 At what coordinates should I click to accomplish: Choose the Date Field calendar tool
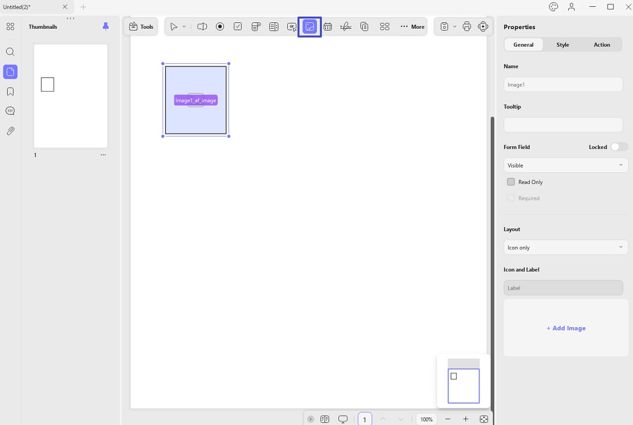328,27
